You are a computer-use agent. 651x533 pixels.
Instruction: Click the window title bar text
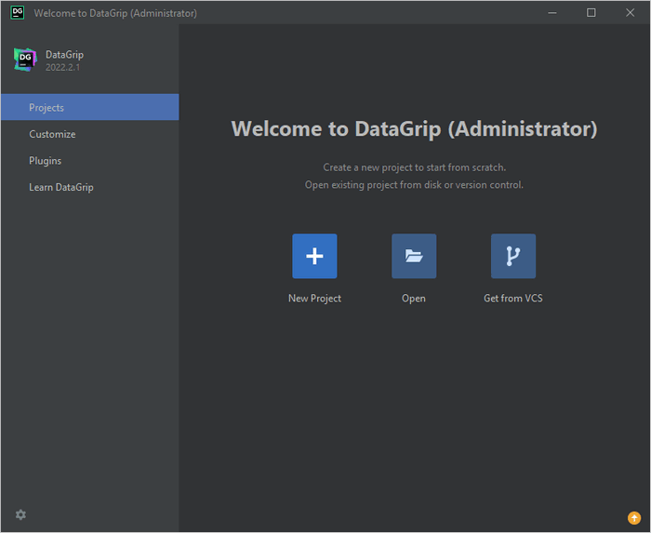[115, 14]
